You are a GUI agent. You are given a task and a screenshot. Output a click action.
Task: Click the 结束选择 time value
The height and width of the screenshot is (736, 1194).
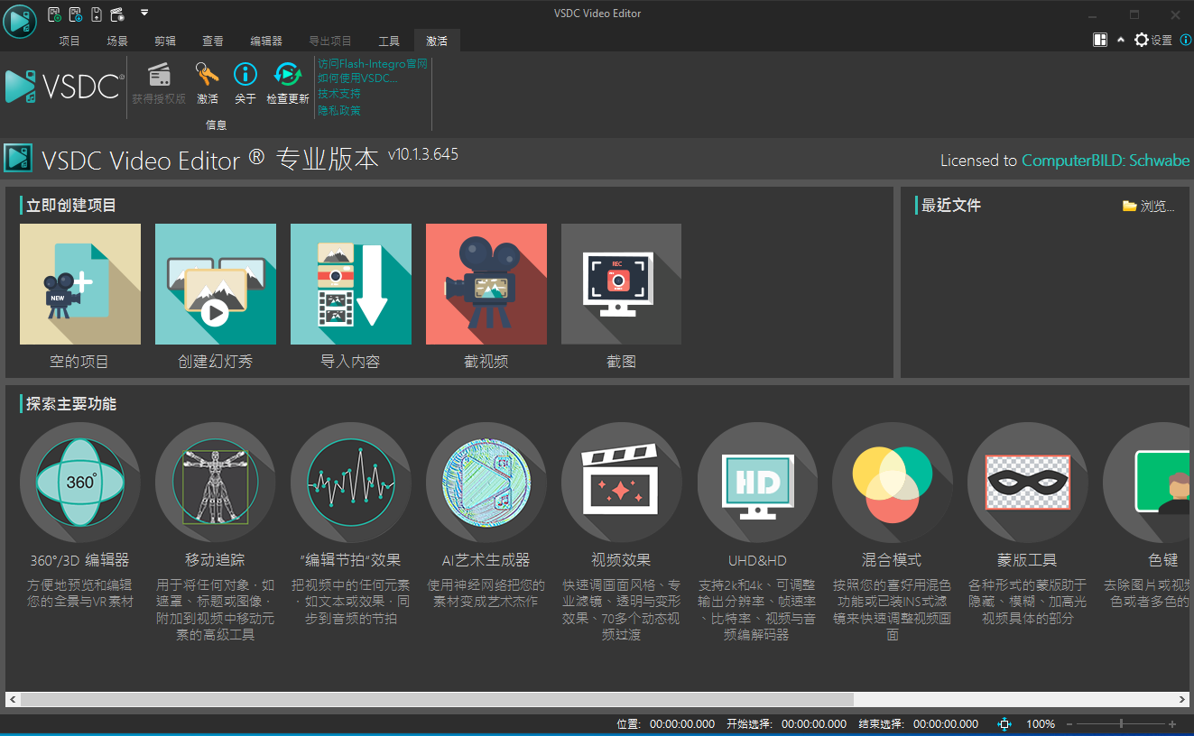point(946,723)
